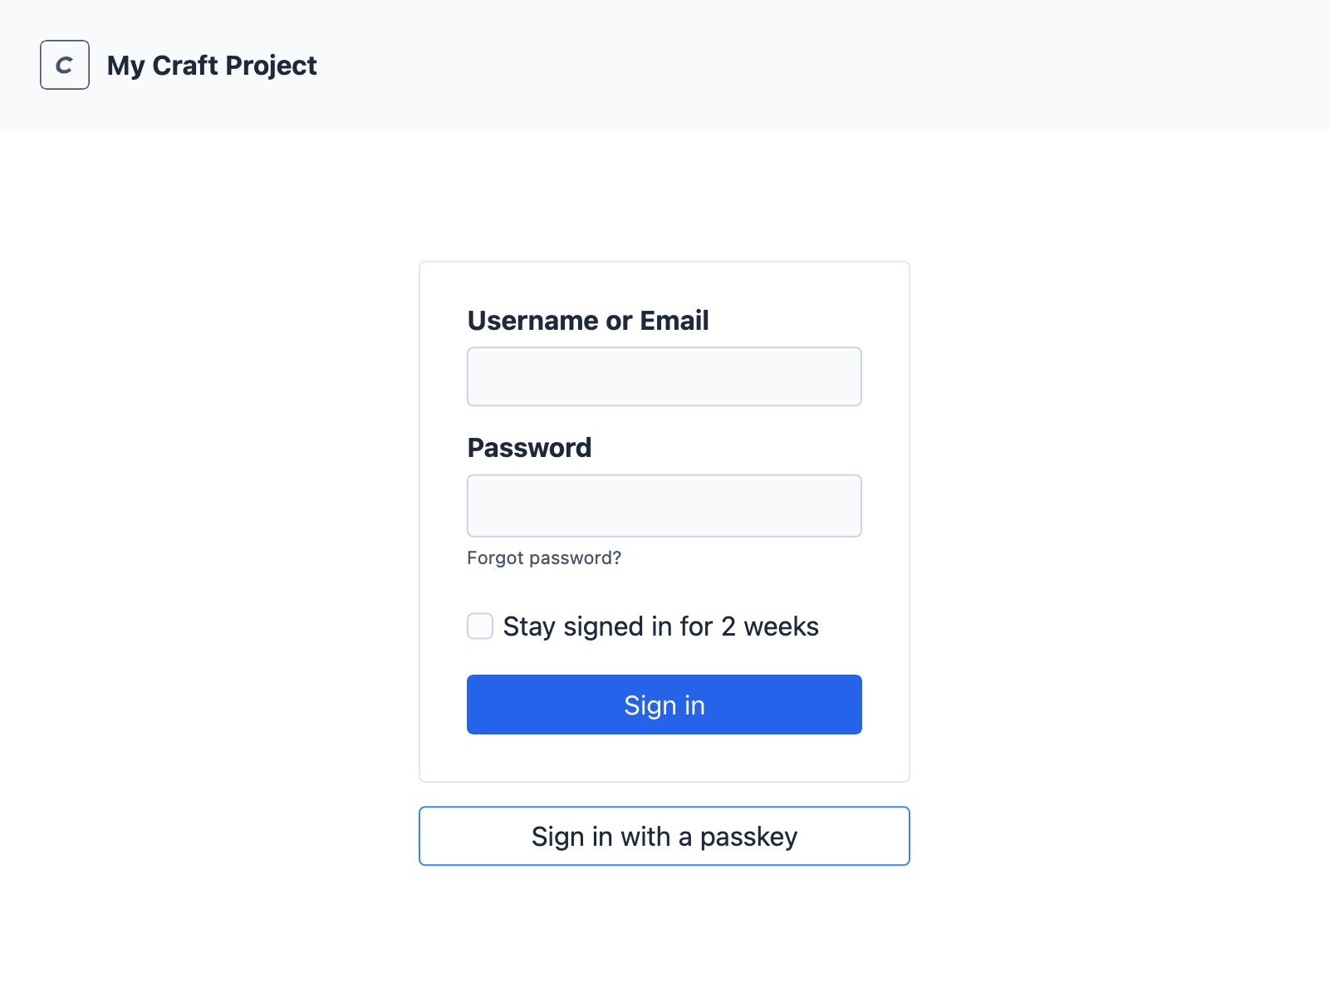Activate the passkey sign-in option

(x=664, y=836)
